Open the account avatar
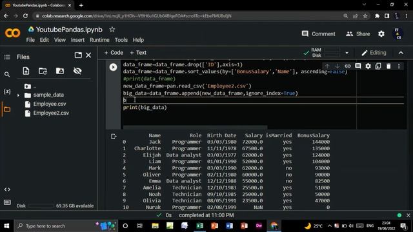Screen dimensions: 413x232 click(398, 34)
